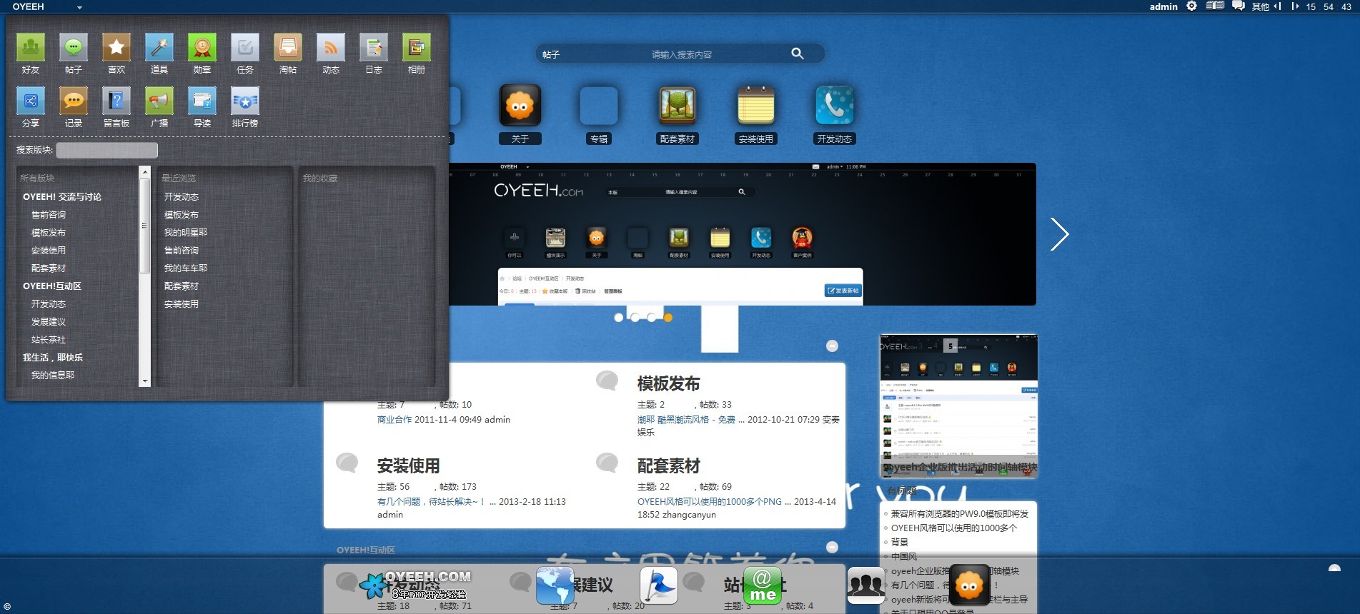Open the 兼容所有浏览器的PW9.0模板 list link
Image resolution: width=1360 pixels, height=614 pixels.
960,514
